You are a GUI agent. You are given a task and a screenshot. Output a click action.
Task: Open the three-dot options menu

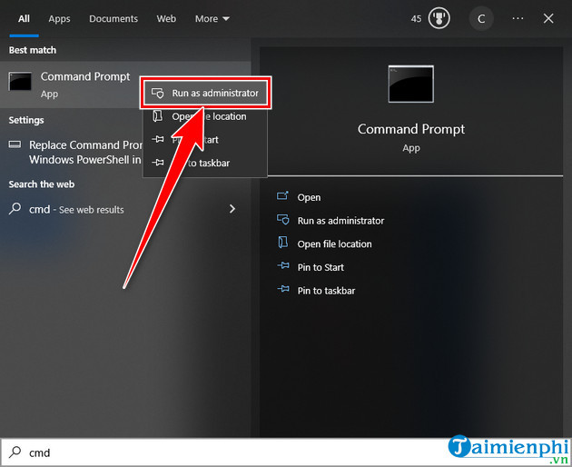tap(518, 18)
